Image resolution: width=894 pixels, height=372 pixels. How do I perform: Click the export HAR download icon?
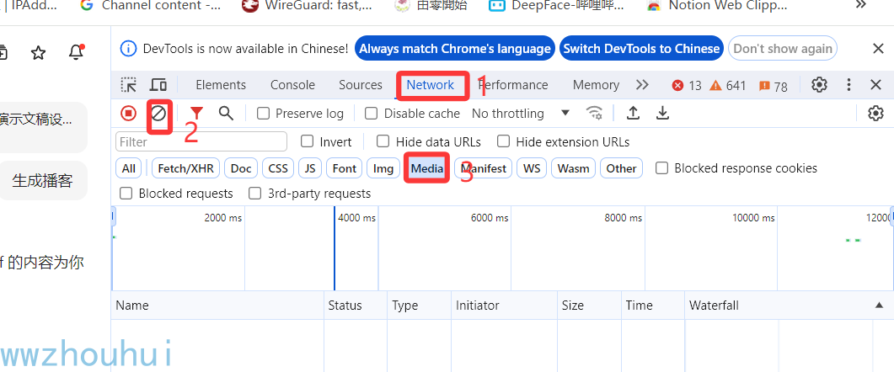click(x=663, y=113)
